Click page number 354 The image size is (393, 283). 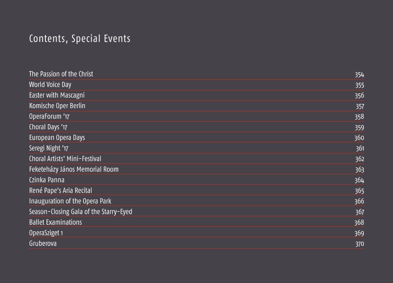tap(359, 75)
